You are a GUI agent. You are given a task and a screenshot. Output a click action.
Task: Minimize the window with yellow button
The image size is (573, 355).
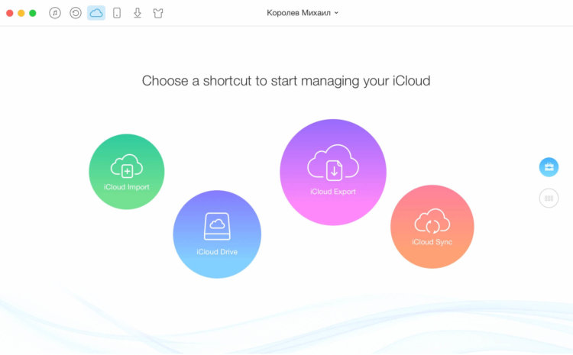tap(21, 13)
